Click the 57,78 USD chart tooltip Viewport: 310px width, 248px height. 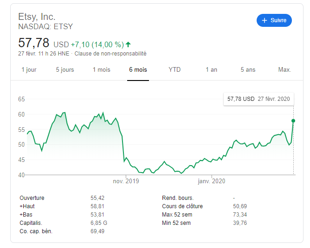[x=258, y=99]
